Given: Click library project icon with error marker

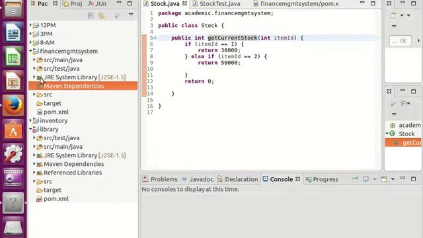Looking at the screenshot, I should [x=36, y=130].
